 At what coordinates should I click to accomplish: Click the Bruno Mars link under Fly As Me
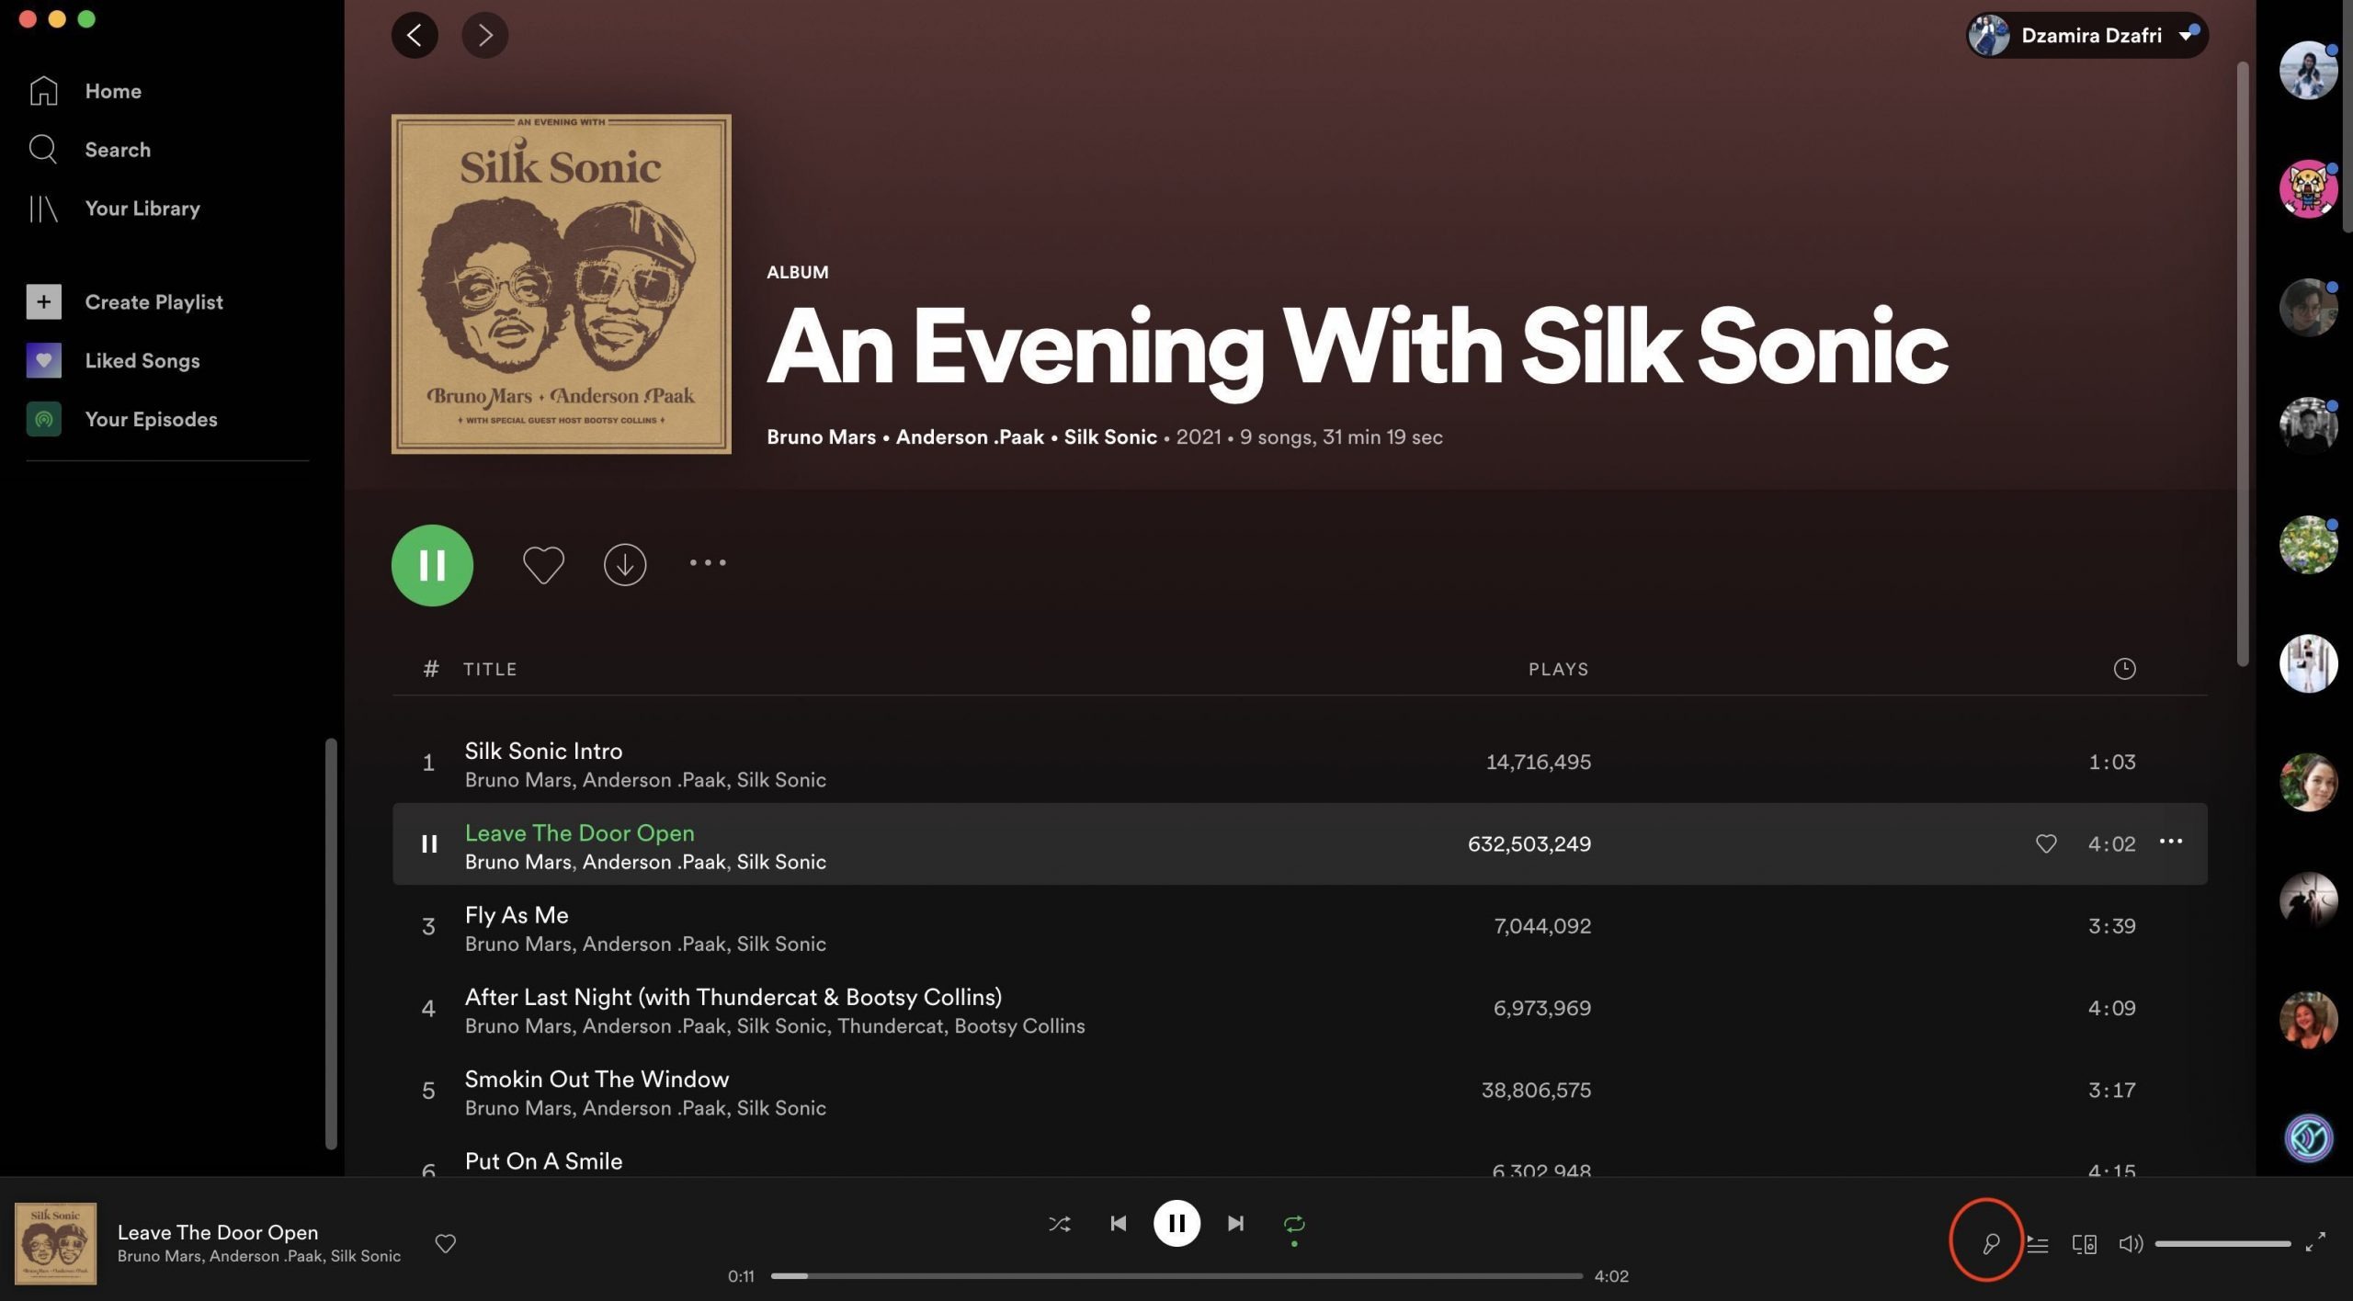pyautogui.click(x=518, y=945)
